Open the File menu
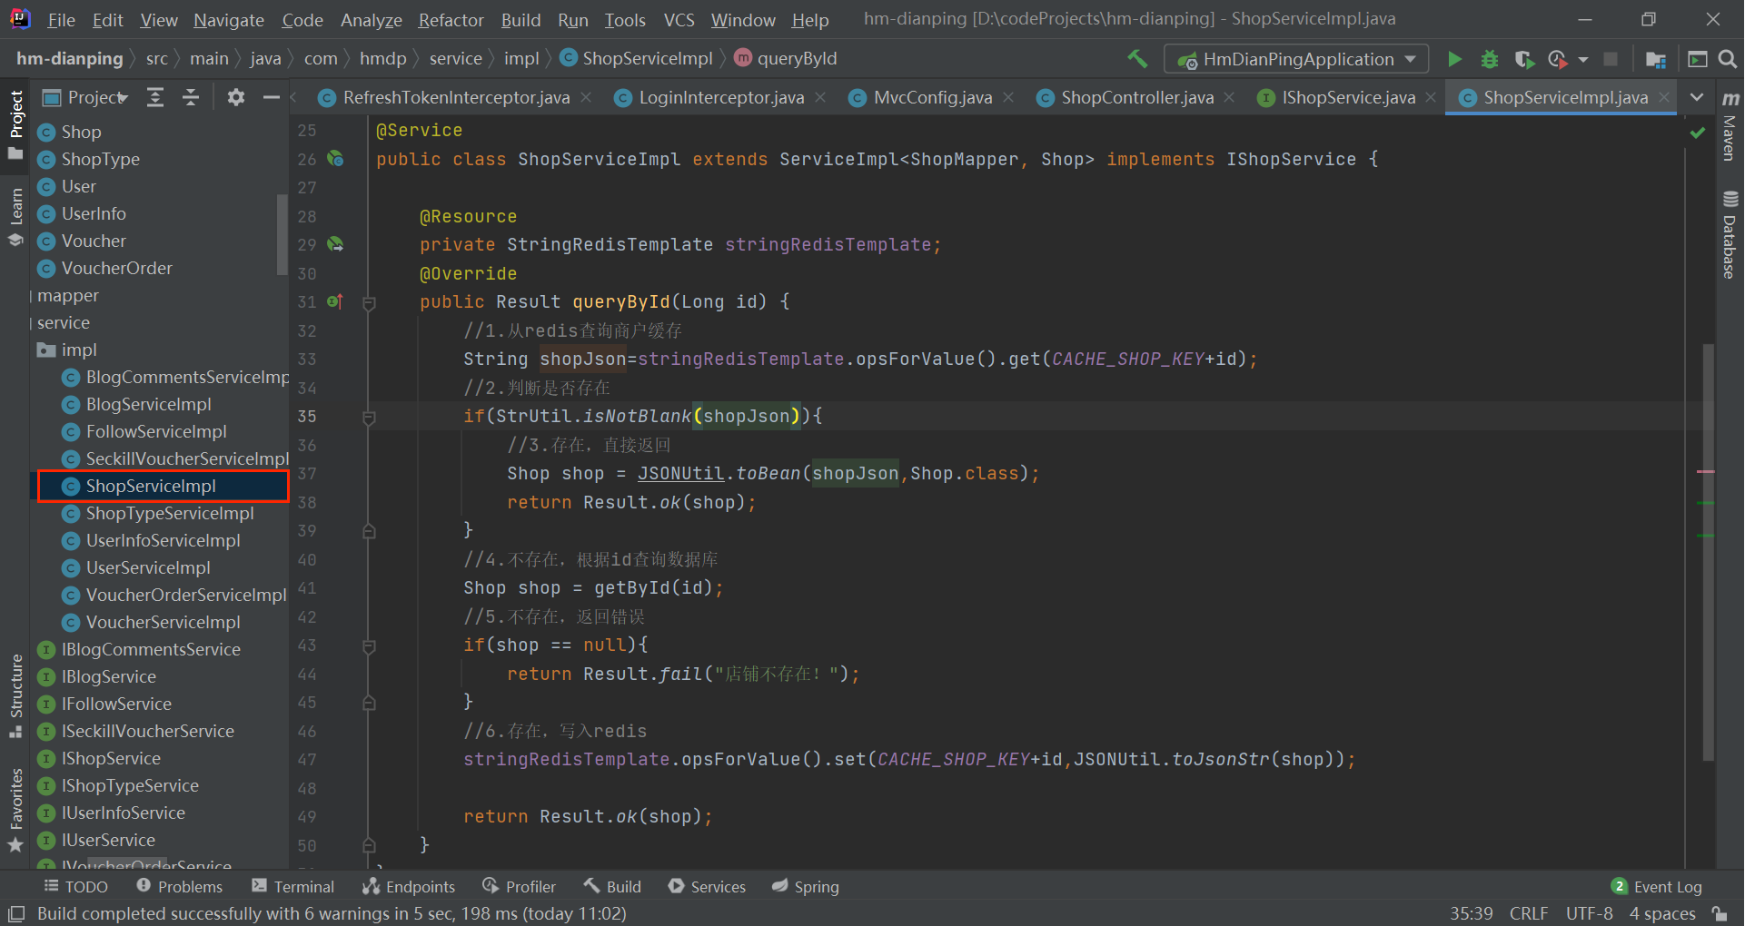 [x=61, y=19]
